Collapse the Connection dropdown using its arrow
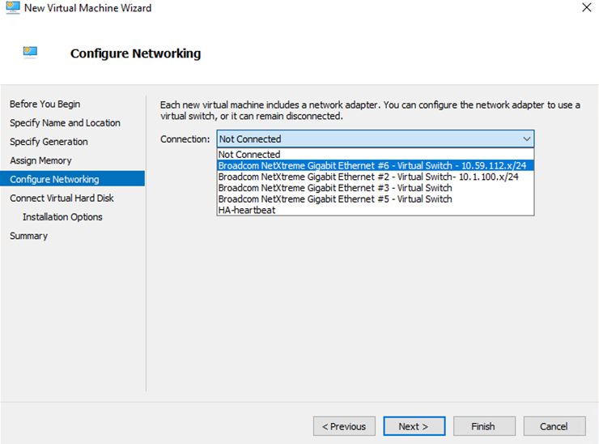This screenshot has height=444, width=599. (527, 139)
